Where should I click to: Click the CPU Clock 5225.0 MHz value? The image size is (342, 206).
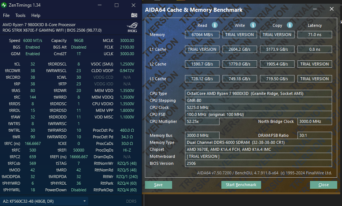click(259, 107)
